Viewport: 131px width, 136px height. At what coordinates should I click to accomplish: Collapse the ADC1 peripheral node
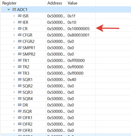pyautogui.click(x=9, y=10)
